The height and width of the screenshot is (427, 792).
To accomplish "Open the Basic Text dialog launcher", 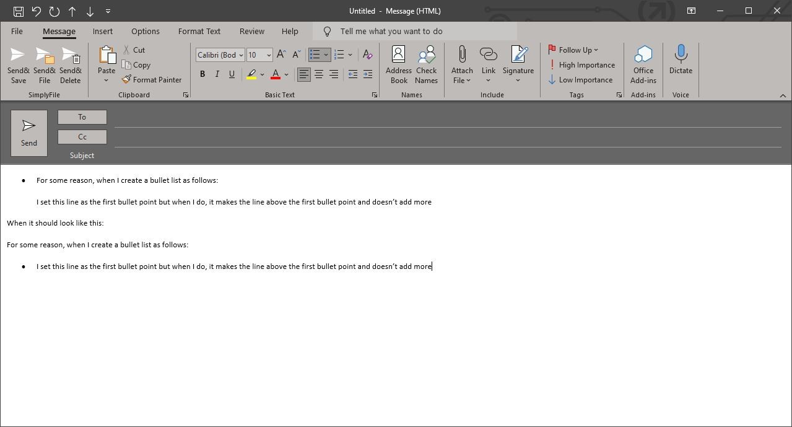I will click(x=375, y=95).
